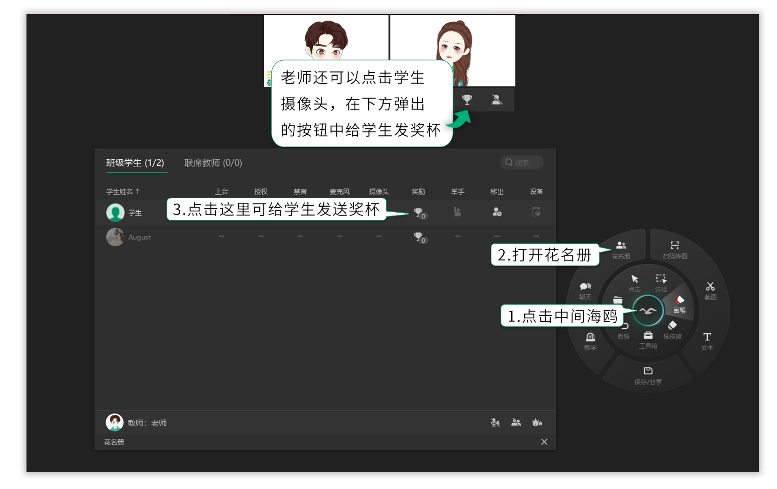Check the device info icon for 学生
Viewport: 777px width, 489px height.
click(x=536, y=212)
